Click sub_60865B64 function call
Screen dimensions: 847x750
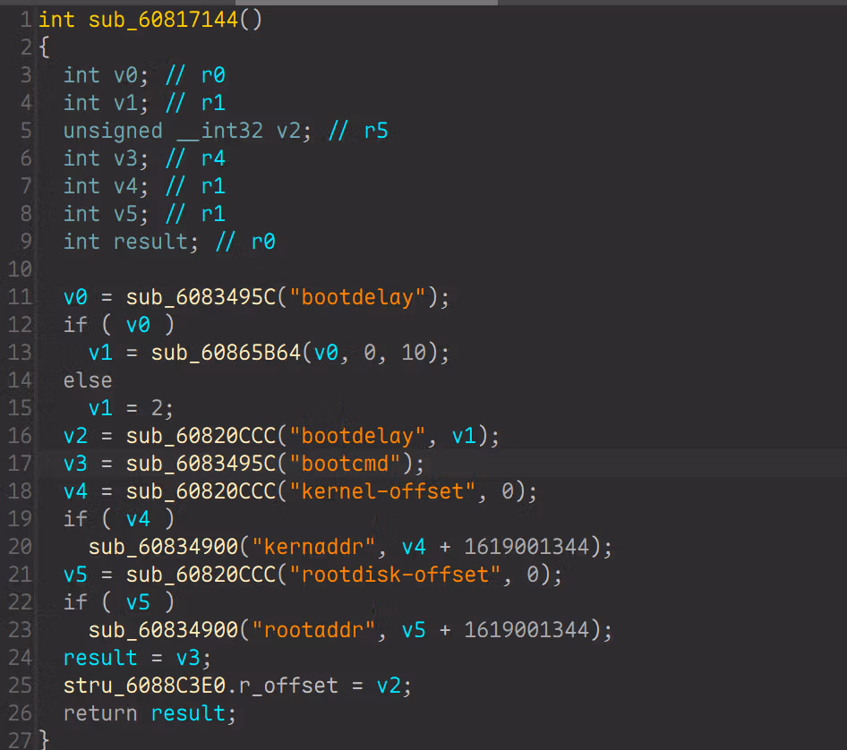(226, 354)
